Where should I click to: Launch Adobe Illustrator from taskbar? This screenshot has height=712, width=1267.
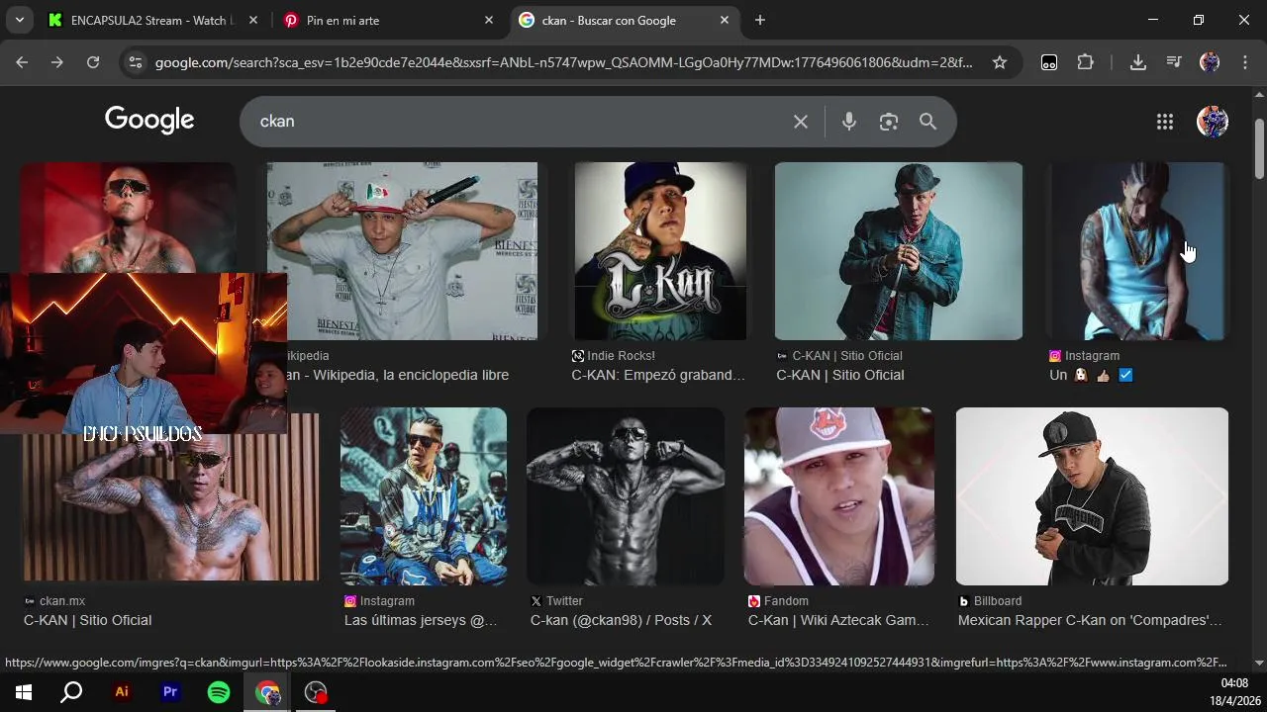click(x=122, y=692)
